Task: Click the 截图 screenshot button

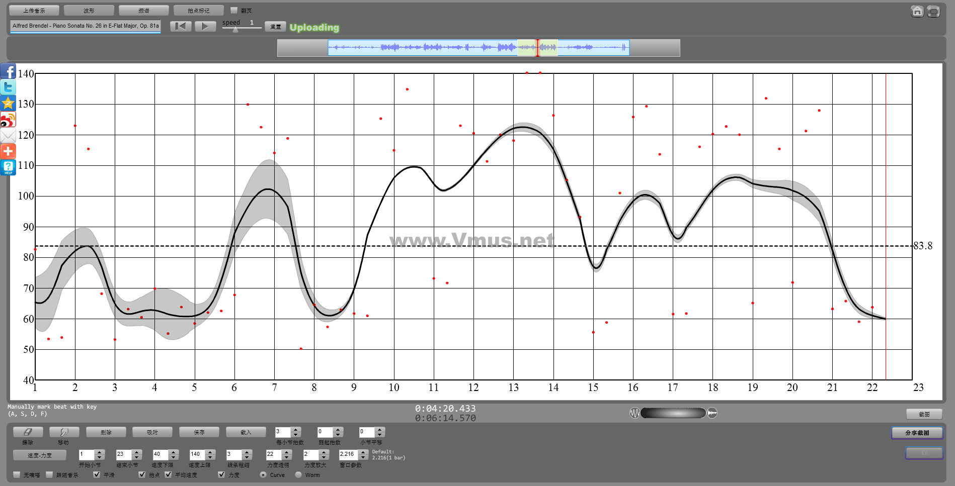Action: [x=924, y=414]
